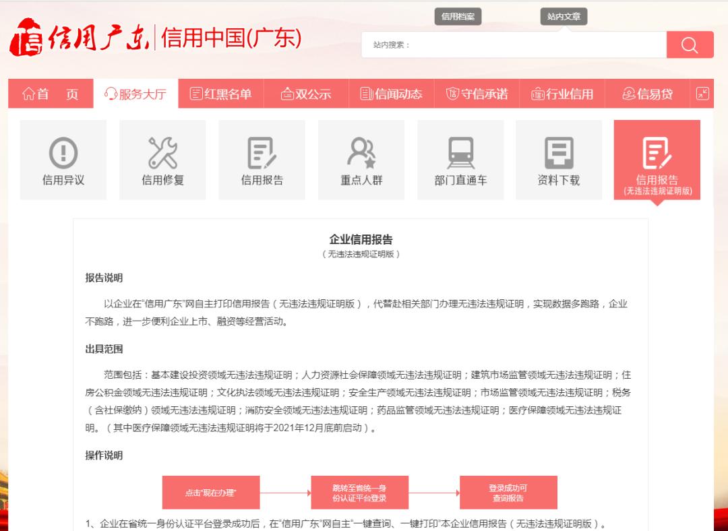This screenshot has width=728, height=531.
Task: Open 资料下载 download icon tile
Action: pos(559,160)
